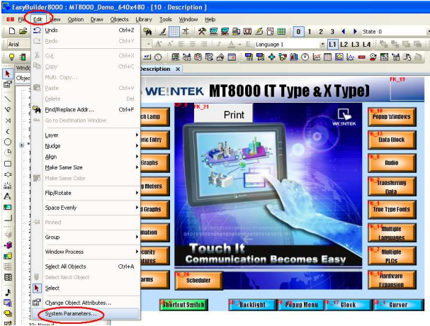The image size is (430, 326).
Task: Choose Select All Objects
Action: point(86,266)
